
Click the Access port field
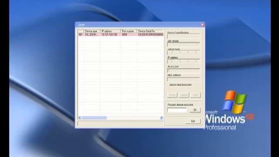(x=184, y=71)
